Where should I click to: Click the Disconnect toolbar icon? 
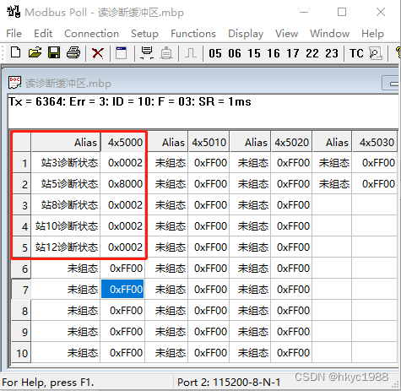tap(166, 53)
